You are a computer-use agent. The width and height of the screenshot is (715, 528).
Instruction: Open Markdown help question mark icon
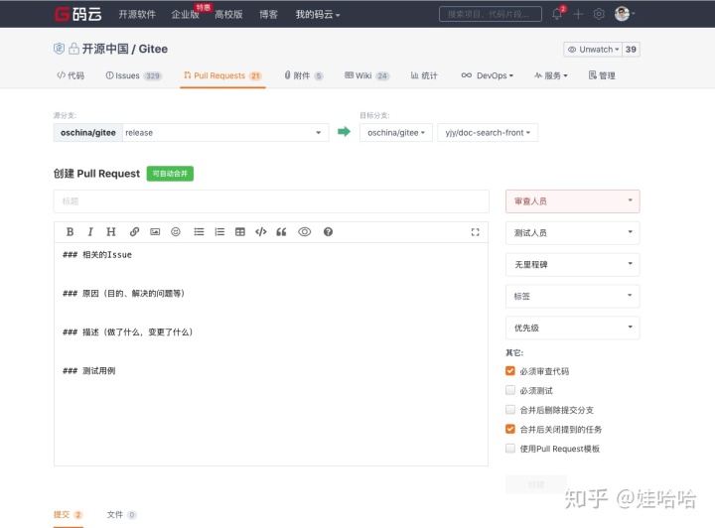coord(328,232)
